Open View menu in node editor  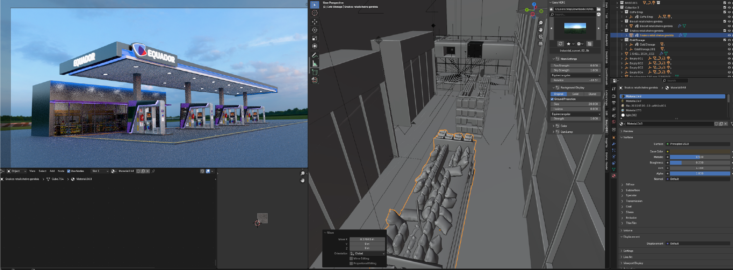click(32, 171)
